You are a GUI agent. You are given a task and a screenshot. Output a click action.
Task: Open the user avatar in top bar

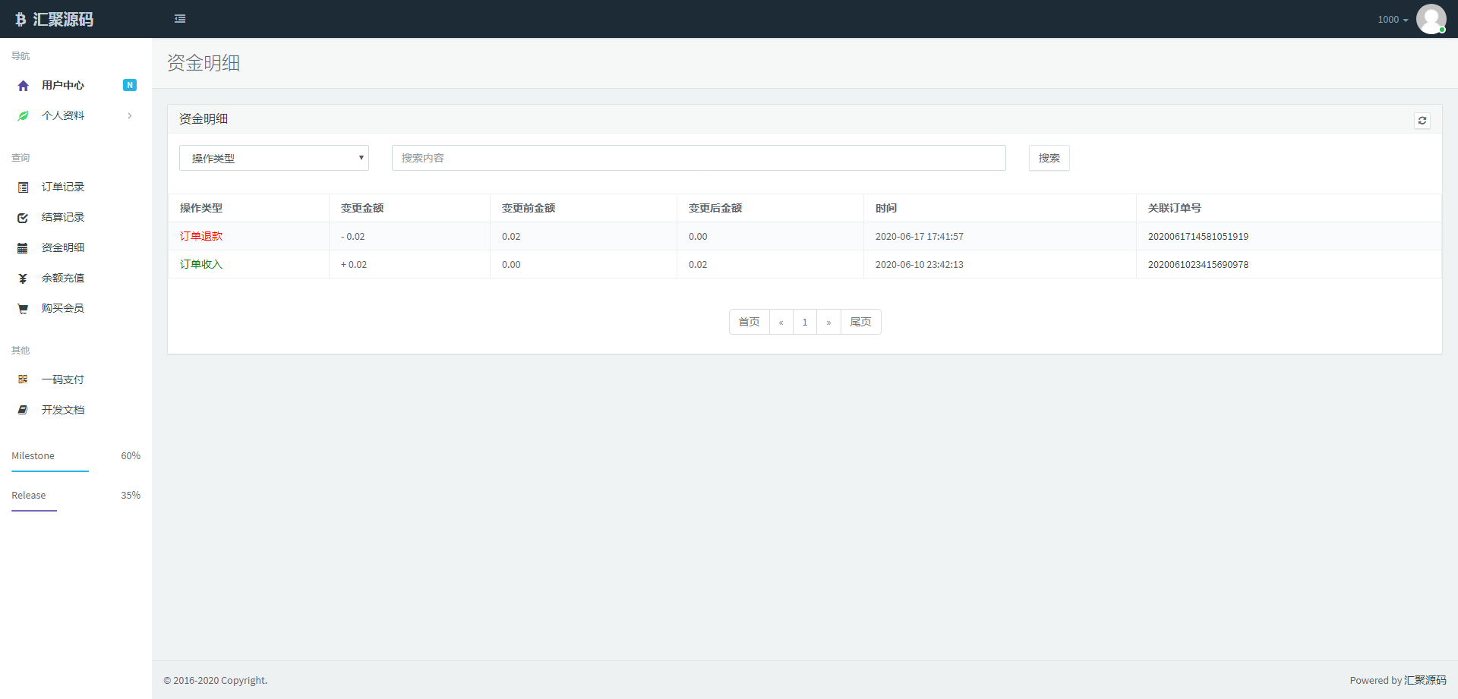(1431, 19)
